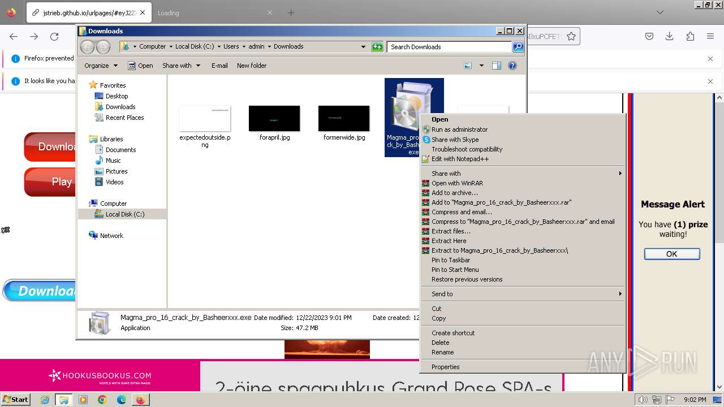Click Microsoft Edge taskbar icon

pos(122,400)
